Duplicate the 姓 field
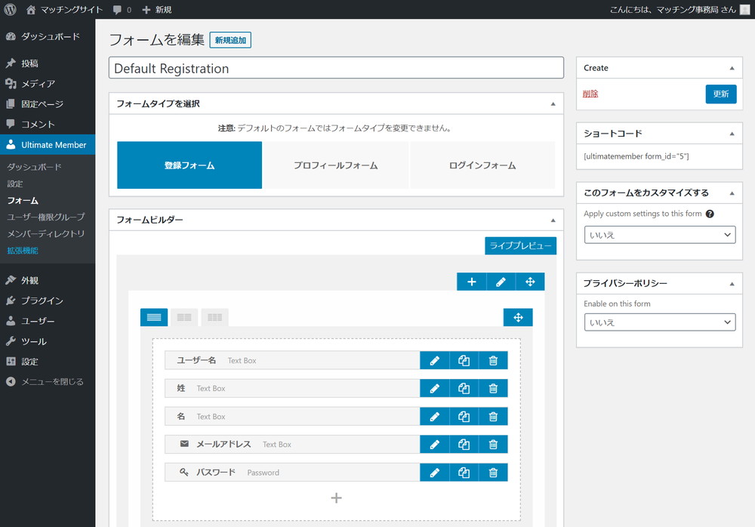This screenshot has height=527, width=755. (x=464, y=388)
